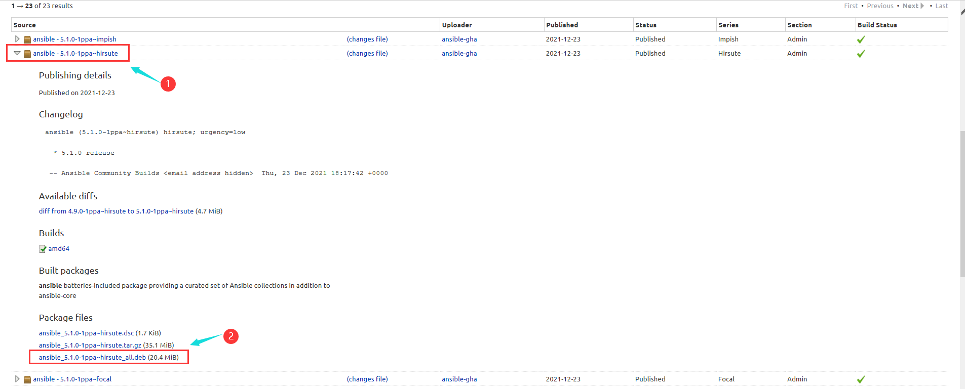Click the green build checkmark for Impish

click(x=861, y=39)
